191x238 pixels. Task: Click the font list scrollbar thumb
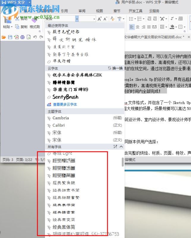(123, 162)
